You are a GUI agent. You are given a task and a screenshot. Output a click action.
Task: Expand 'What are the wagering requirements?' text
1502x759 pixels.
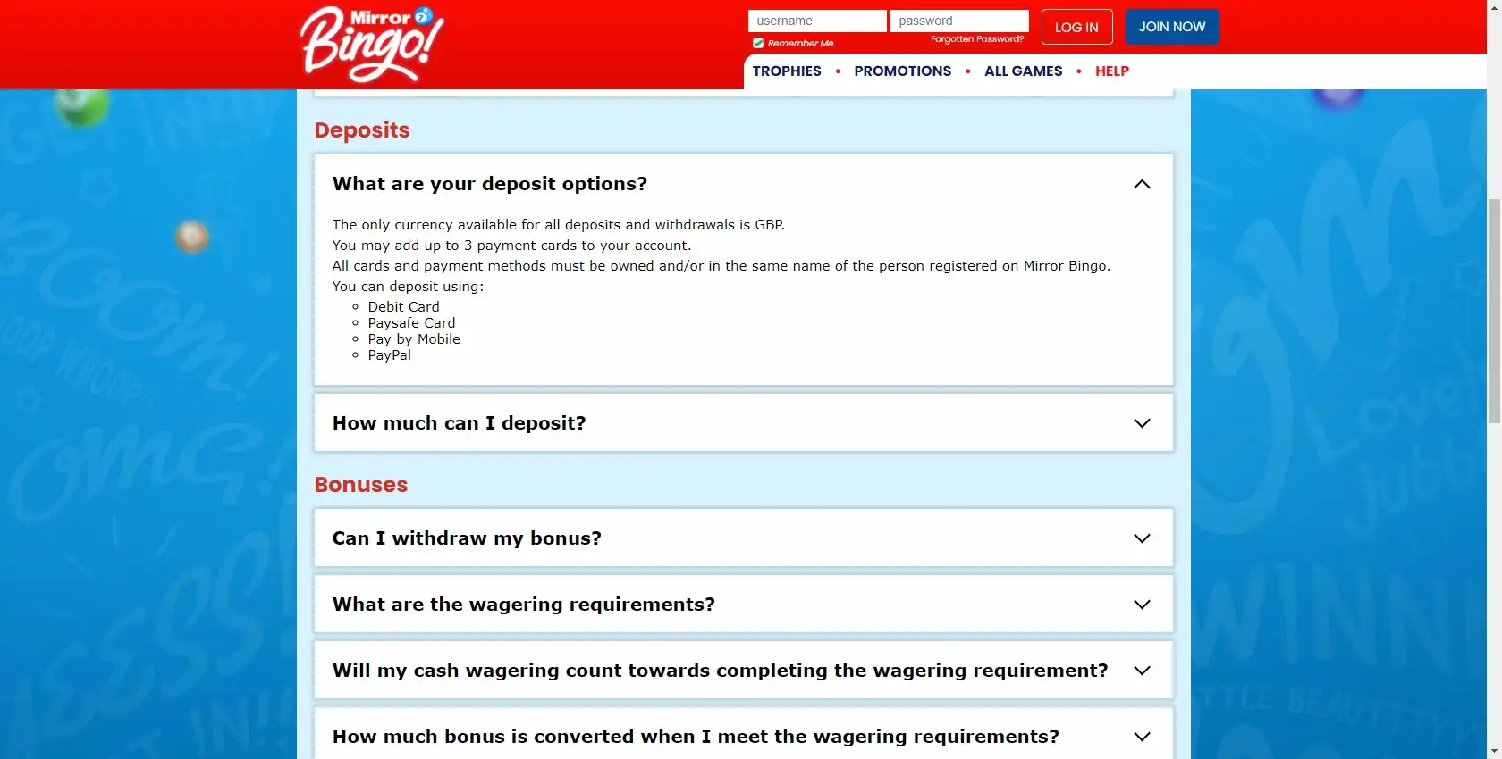523,605
